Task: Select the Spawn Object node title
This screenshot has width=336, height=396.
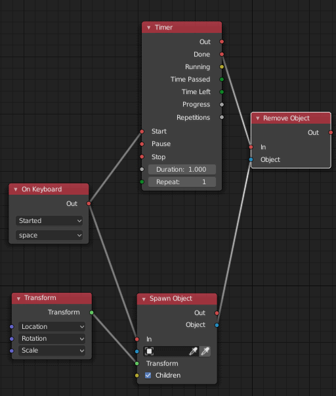Action: tap(171, 299)
